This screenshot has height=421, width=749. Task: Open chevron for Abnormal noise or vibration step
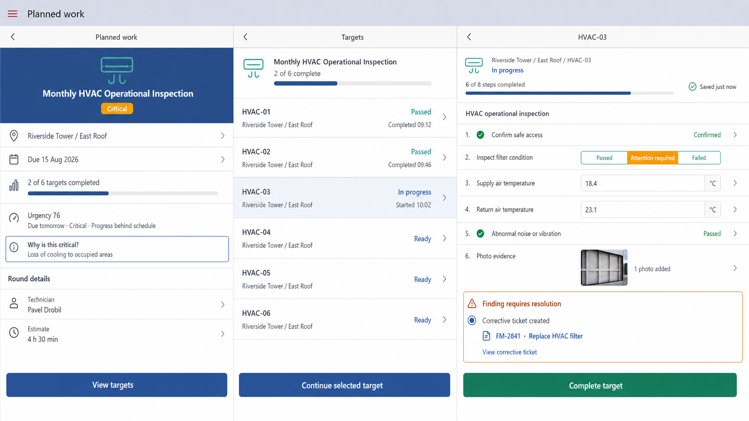click(735, 234)
